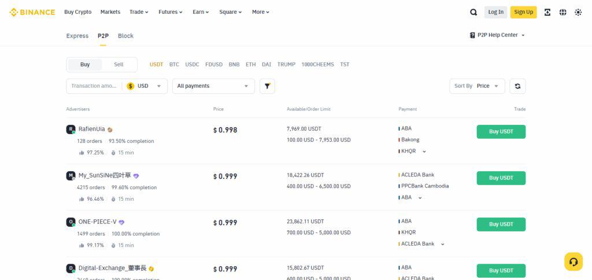
Task: Select the BNB coin tab
Action: coord(234,65)
